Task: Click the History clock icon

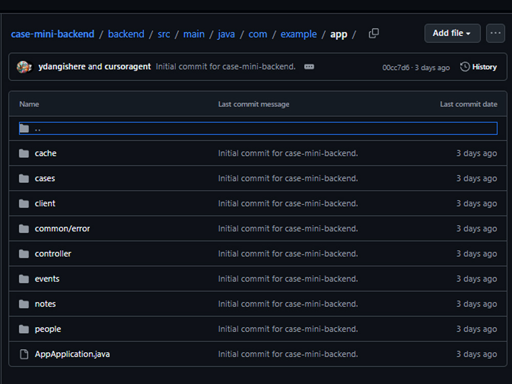Action: (x=465, y=67)
